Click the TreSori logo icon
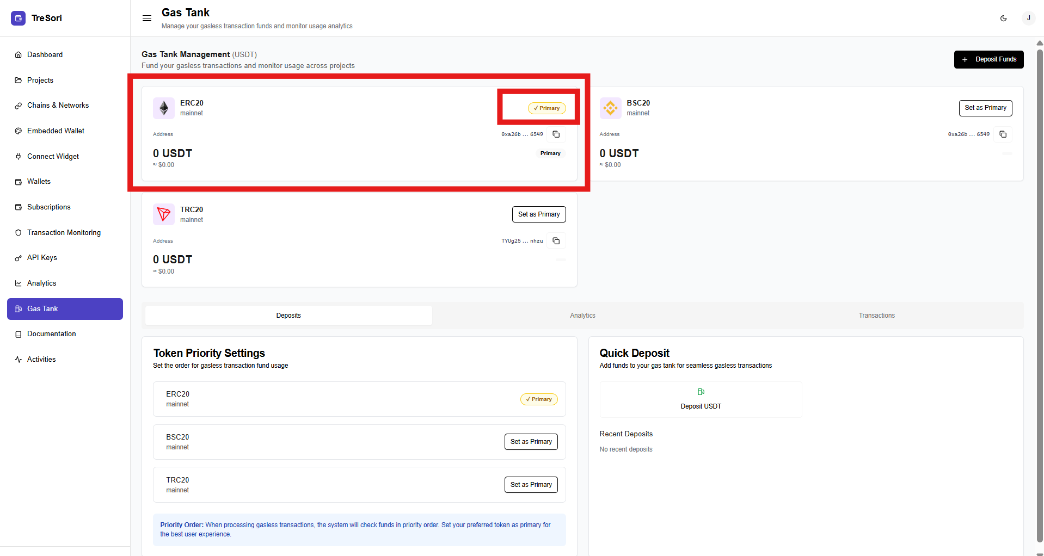 coord(18,18)
